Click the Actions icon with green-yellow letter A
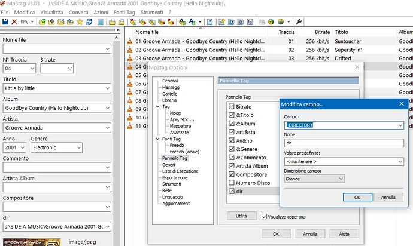This screenshot has height=246, width=413. click(x=183, y=22)
